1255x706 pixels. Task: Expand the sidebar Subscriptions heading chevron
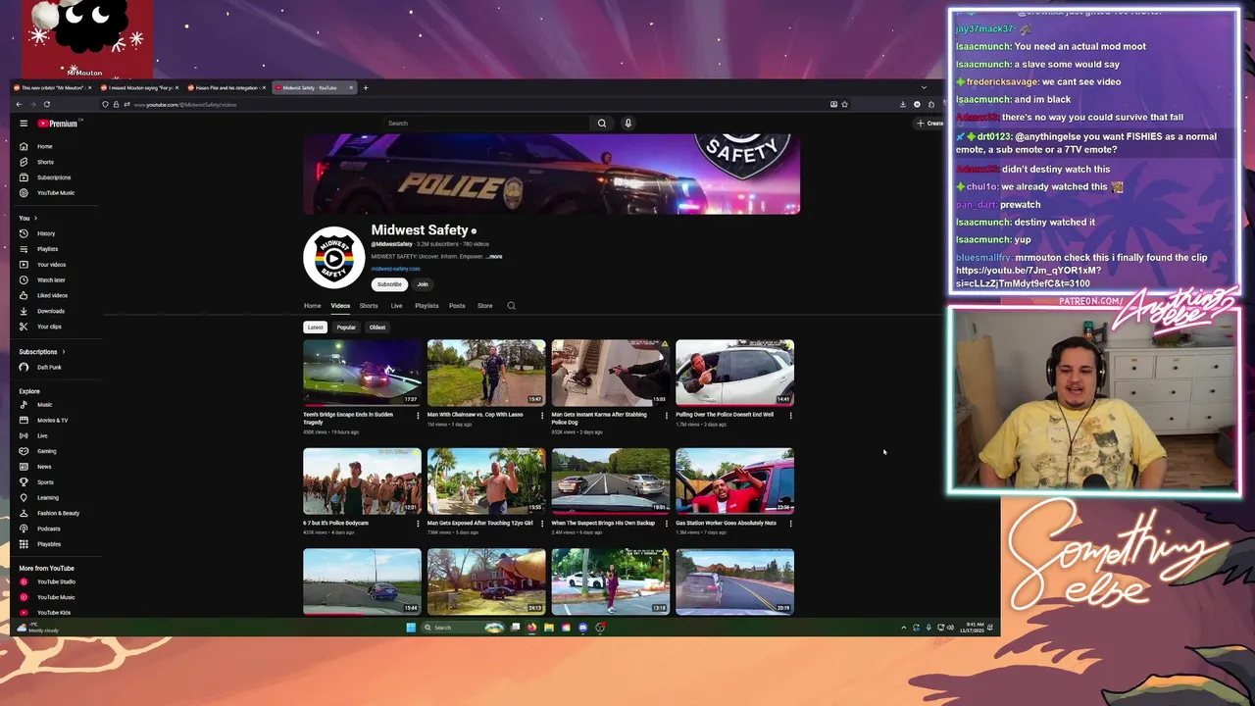(64, 352)
